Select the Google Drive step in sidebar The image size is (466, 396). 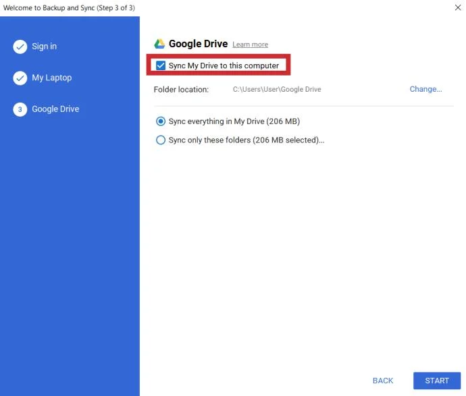(x=55, y=109)
